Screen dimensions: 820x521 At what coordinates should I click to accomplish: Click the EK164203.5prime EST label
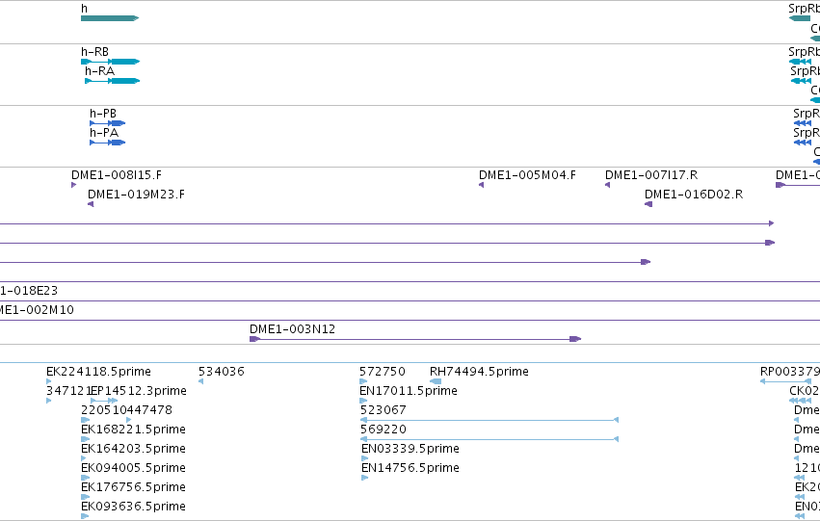coord(133,449)
